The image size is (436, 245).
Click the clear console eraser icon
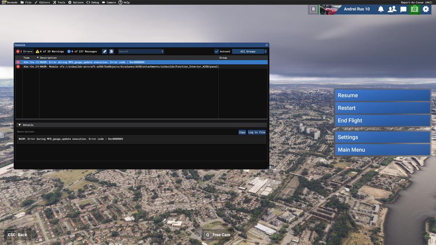(105, 51)
